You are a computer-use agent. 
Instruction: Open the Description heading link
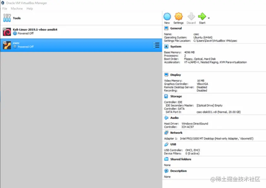tap(178, 171)
